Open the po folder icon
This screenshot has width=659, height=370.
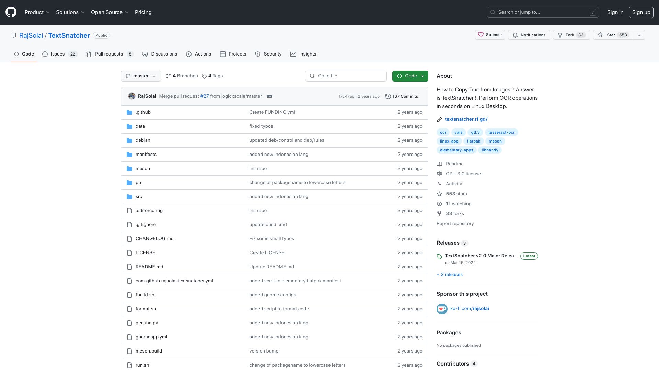(129, 183)
